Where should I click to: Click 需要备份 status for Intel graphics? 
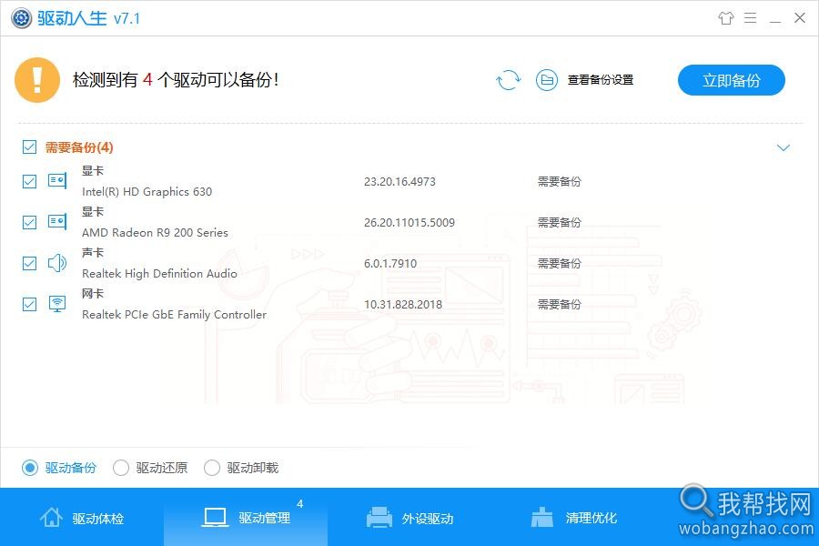(x=560, y=181)
